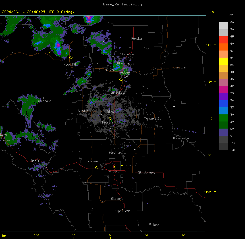This screenshot has height=239, width=245.
Task: Select the bright green 20-30 dBZ swatch
Action: (223, 118)
